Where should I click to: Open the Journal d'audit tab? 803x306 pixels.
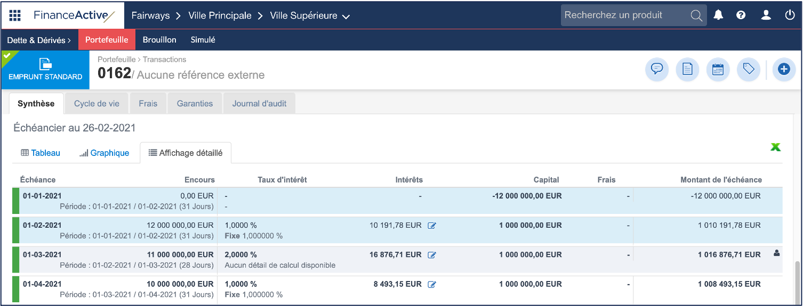point(259,104)
